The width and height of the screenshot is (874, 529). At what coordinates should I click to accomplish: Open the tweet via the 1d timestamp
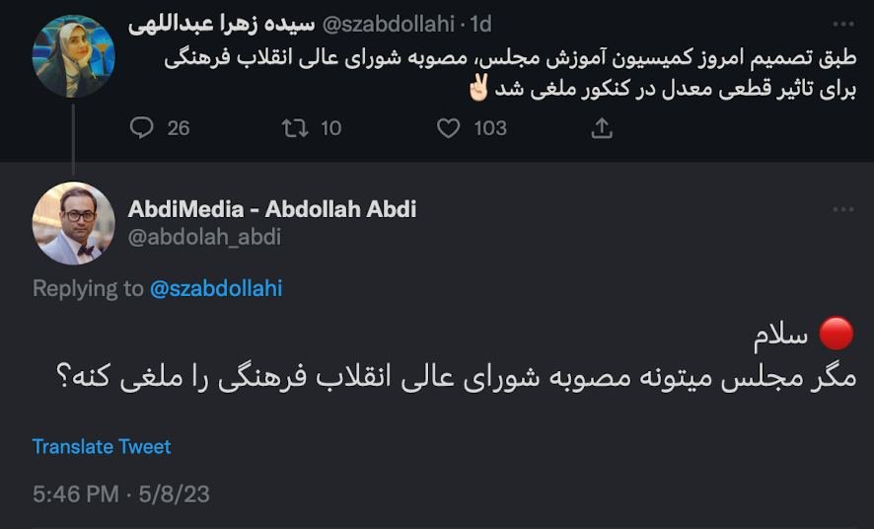click(479, 23)
